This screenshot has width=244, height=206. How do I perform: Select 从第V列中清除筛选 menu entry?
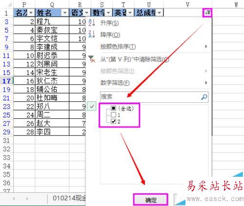pyautogui.click(x=135, y=59)
